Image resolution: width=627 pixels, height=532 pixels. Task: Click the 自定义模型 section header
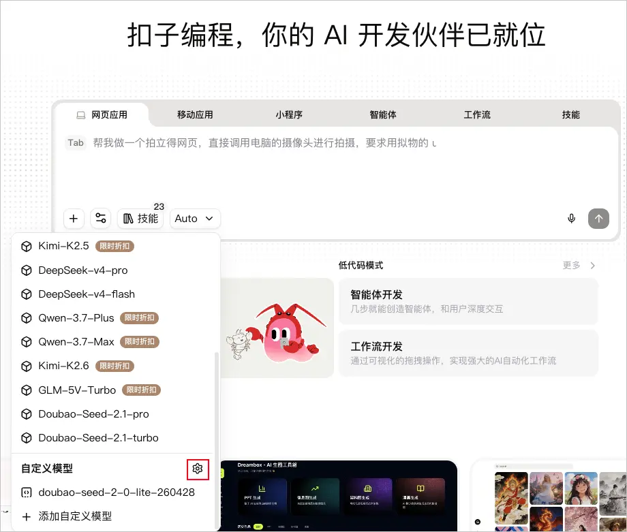[x=47, y=469]
